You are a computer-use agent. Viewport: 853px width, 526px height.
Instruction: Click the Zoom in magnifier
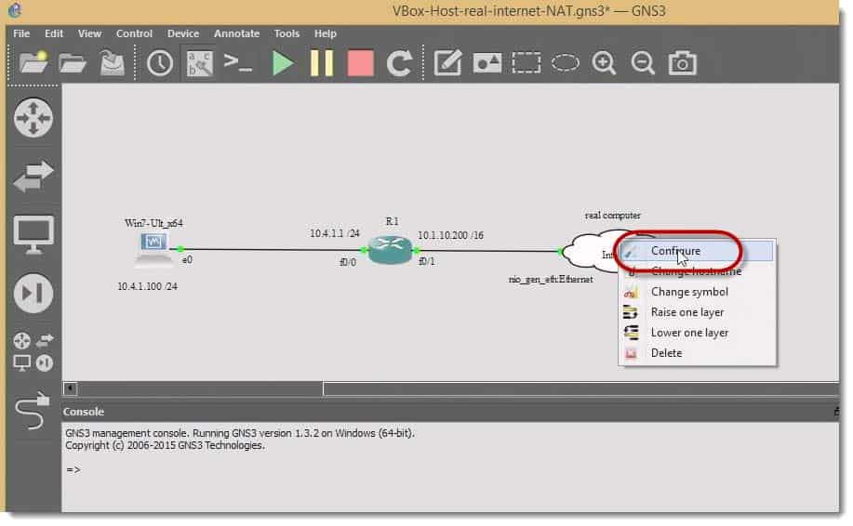coord(605,63)
